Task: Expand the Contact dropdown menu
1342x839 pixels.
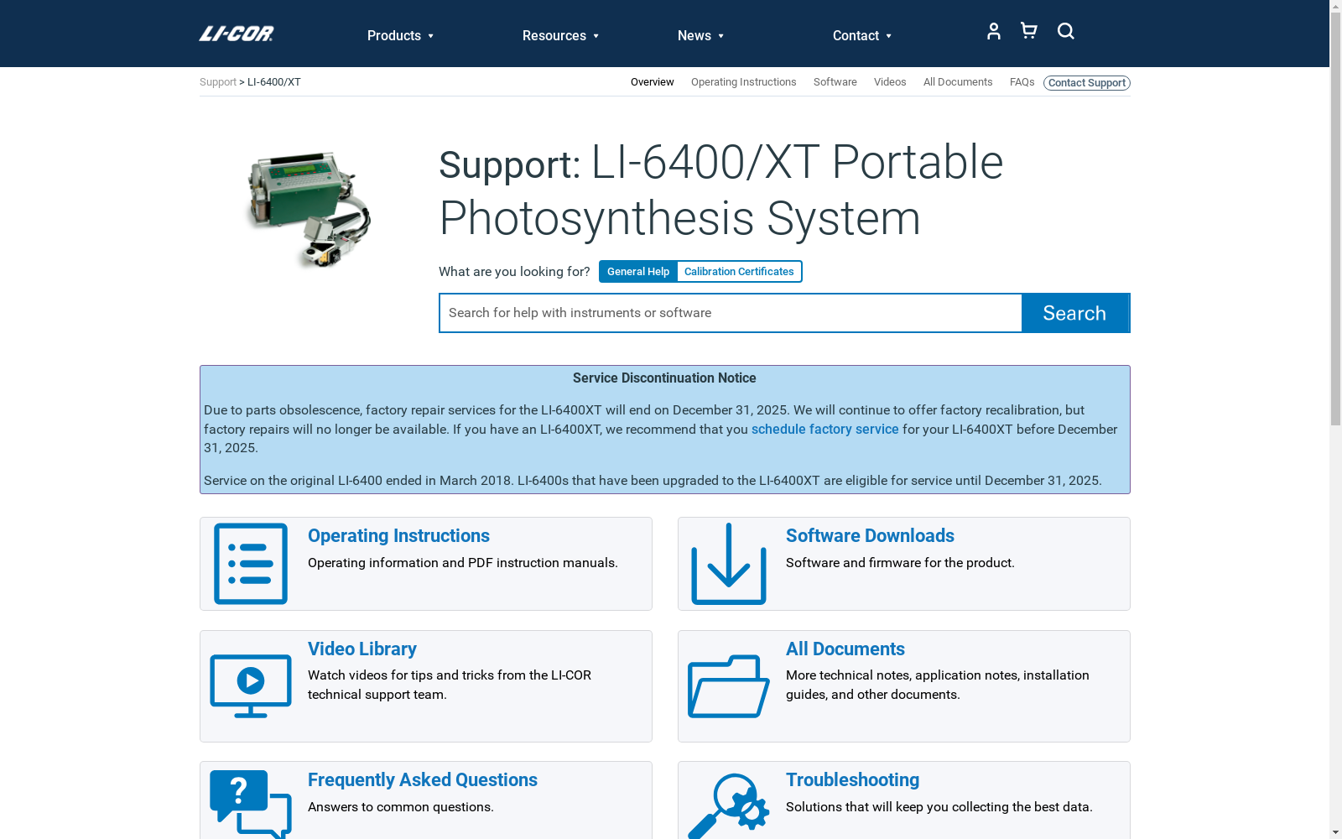Action: pyautogui.click(x=862, y=35)
